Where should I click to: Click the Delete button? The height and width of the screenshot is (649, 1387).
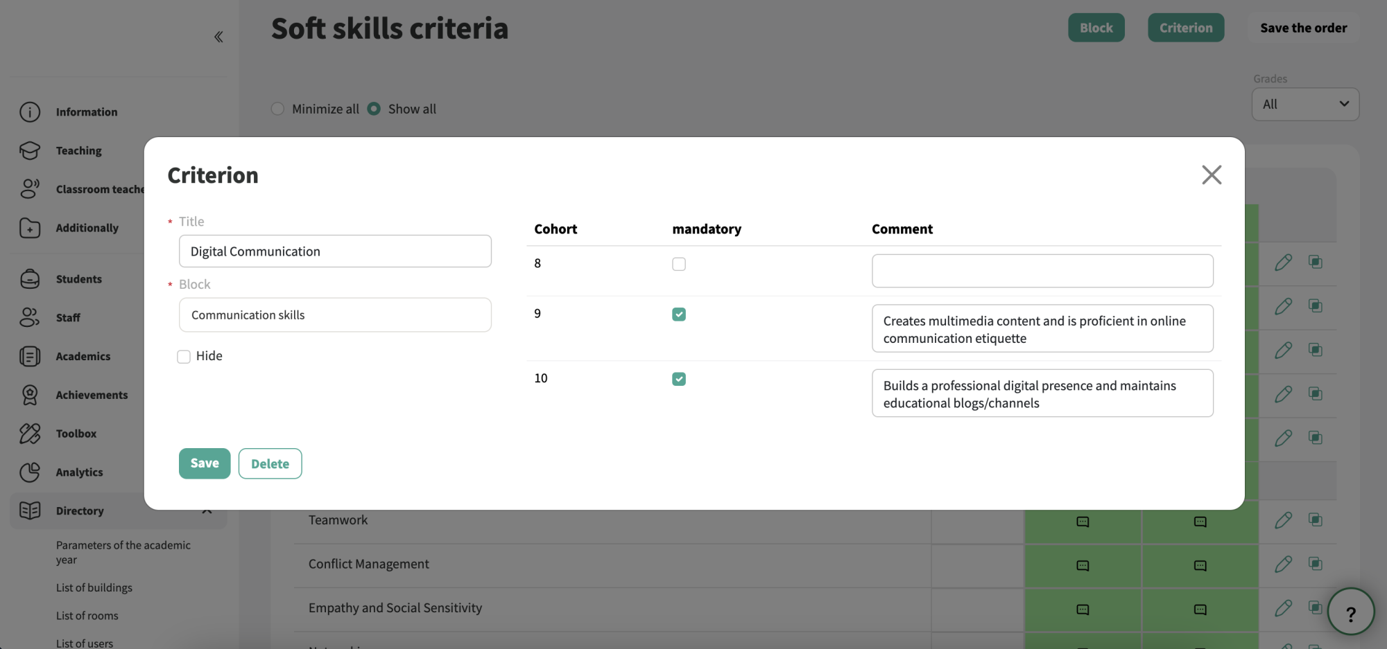click(x=270, y=463)
